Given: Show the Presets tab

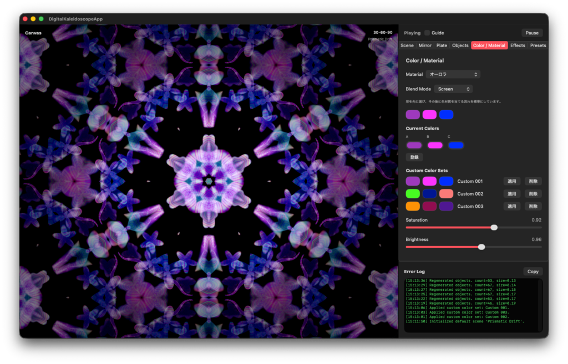Looking at the screenshot, I should 537,45.
